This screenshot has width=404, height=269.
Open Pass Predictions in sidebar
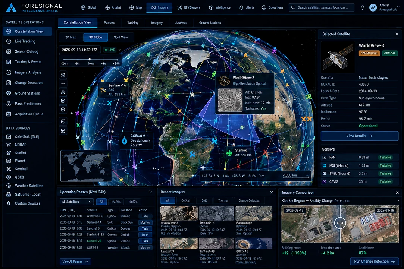28,104
